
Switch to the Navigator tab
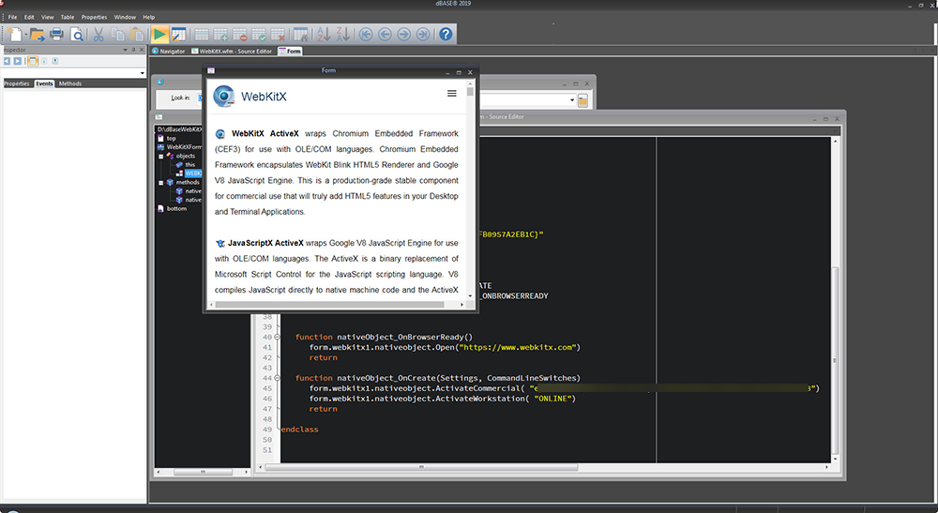[169, 52]
